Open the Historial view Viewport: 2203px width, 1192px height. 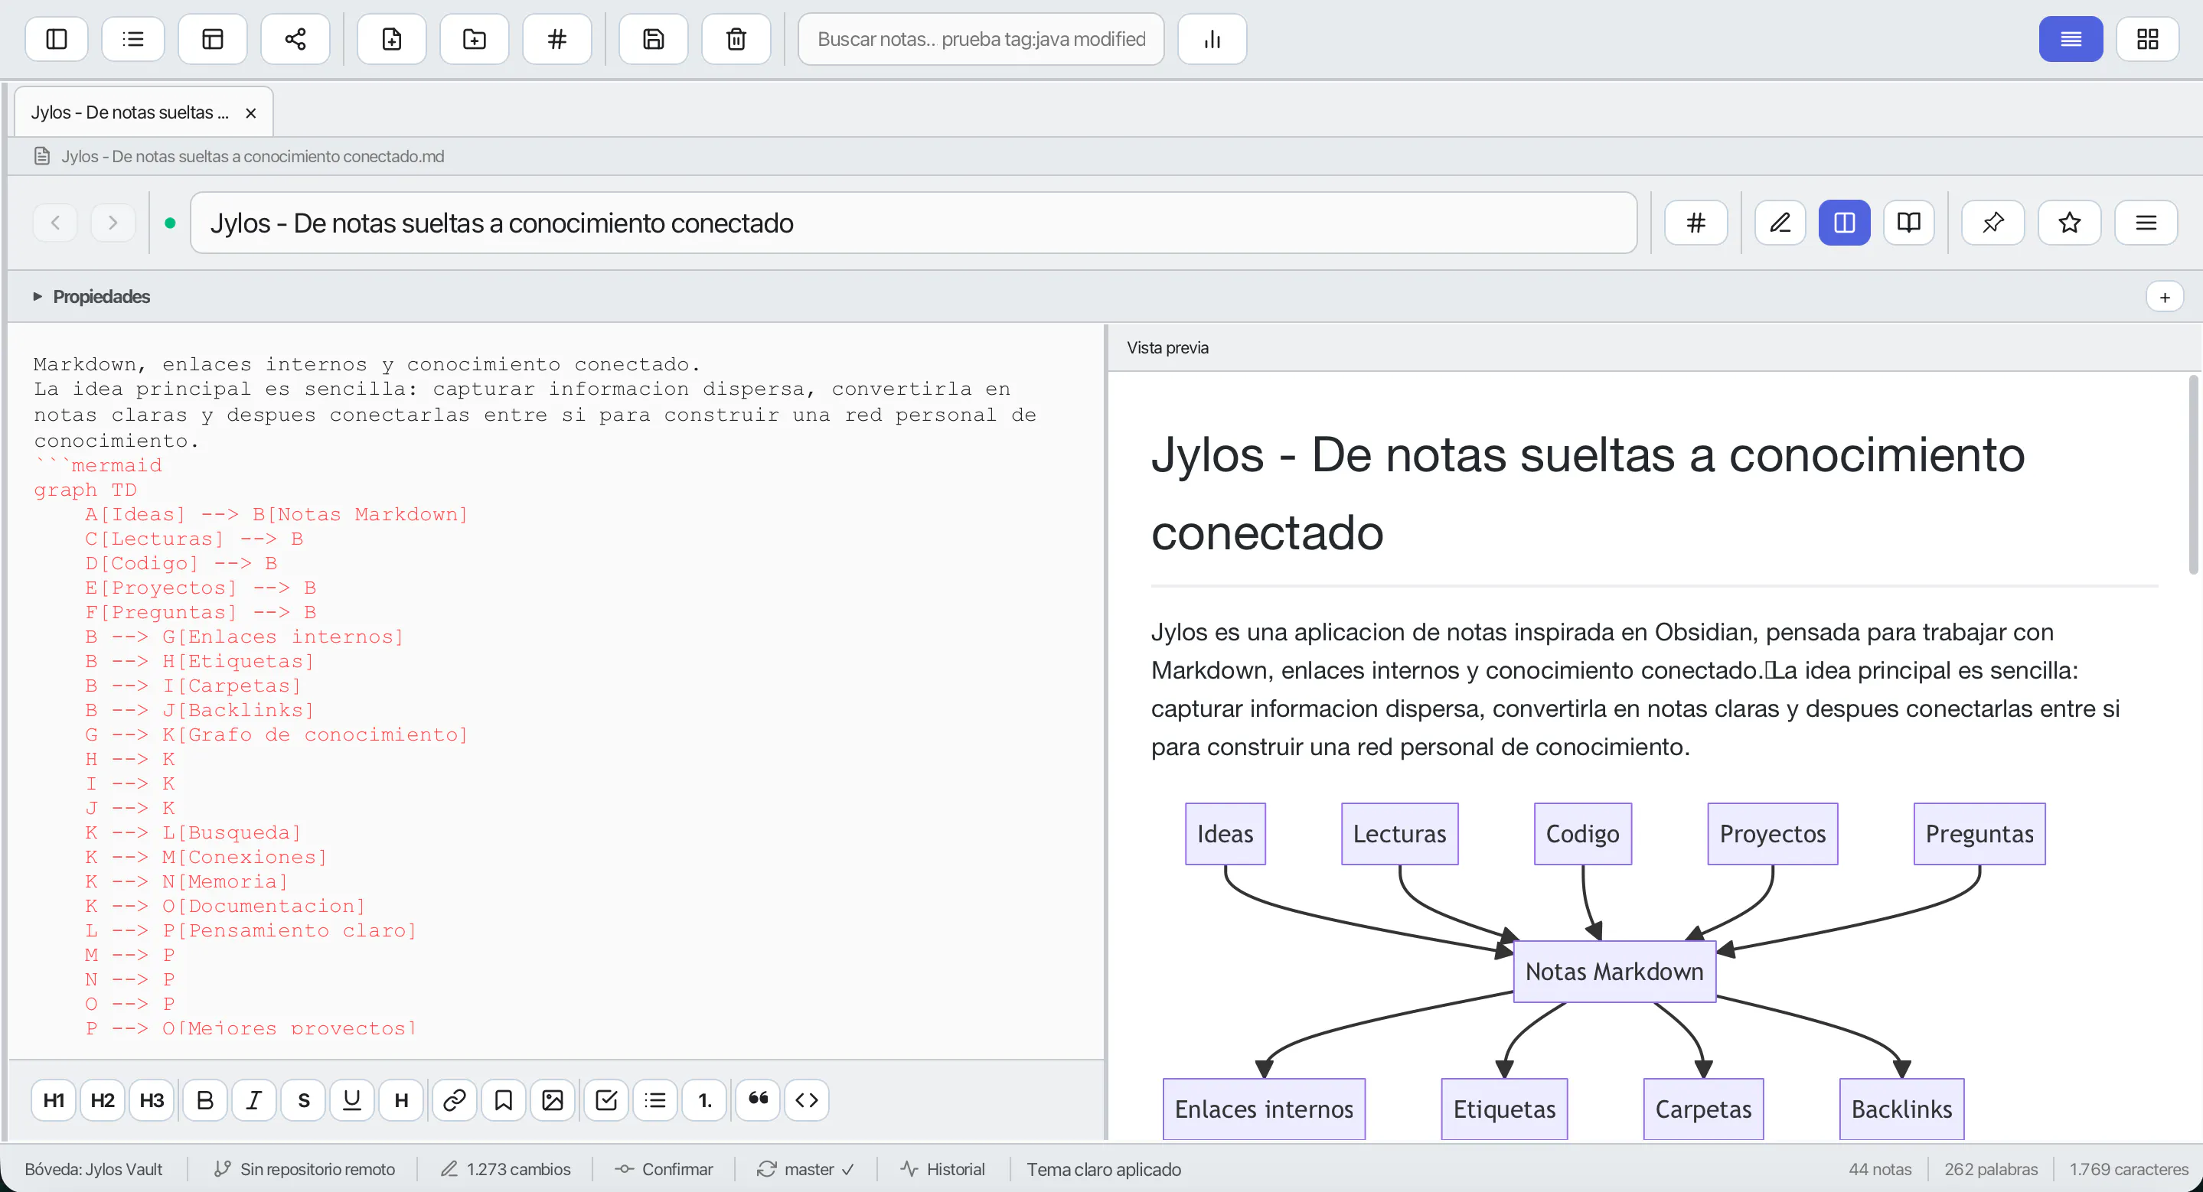(942, 1169)
